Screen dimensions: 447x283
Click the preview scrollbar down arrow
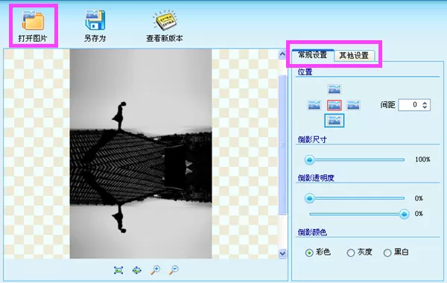click(x=282, y=253)
